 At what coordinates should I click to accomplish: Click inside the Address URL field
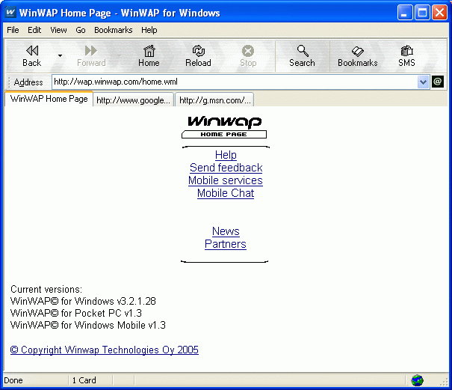[x=232, y=82]
